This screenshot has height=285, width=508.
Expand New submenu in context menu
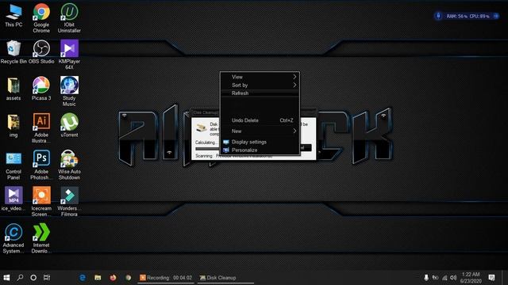pyautogui.click(x=260, y=131)
